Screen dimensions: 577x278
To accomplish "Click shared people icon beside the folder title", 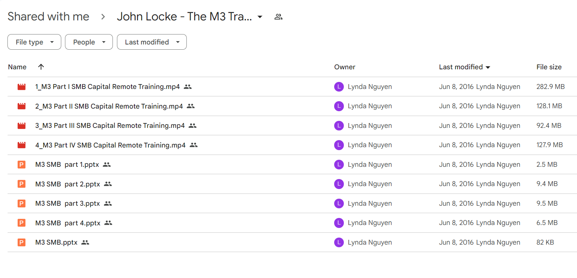I will pyautogui.click(x=278, y=17).
